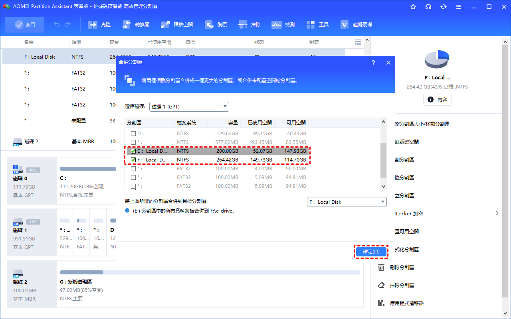Click the Free up space (釋放空間) icon
511x319 pixels.
point(165,25)
